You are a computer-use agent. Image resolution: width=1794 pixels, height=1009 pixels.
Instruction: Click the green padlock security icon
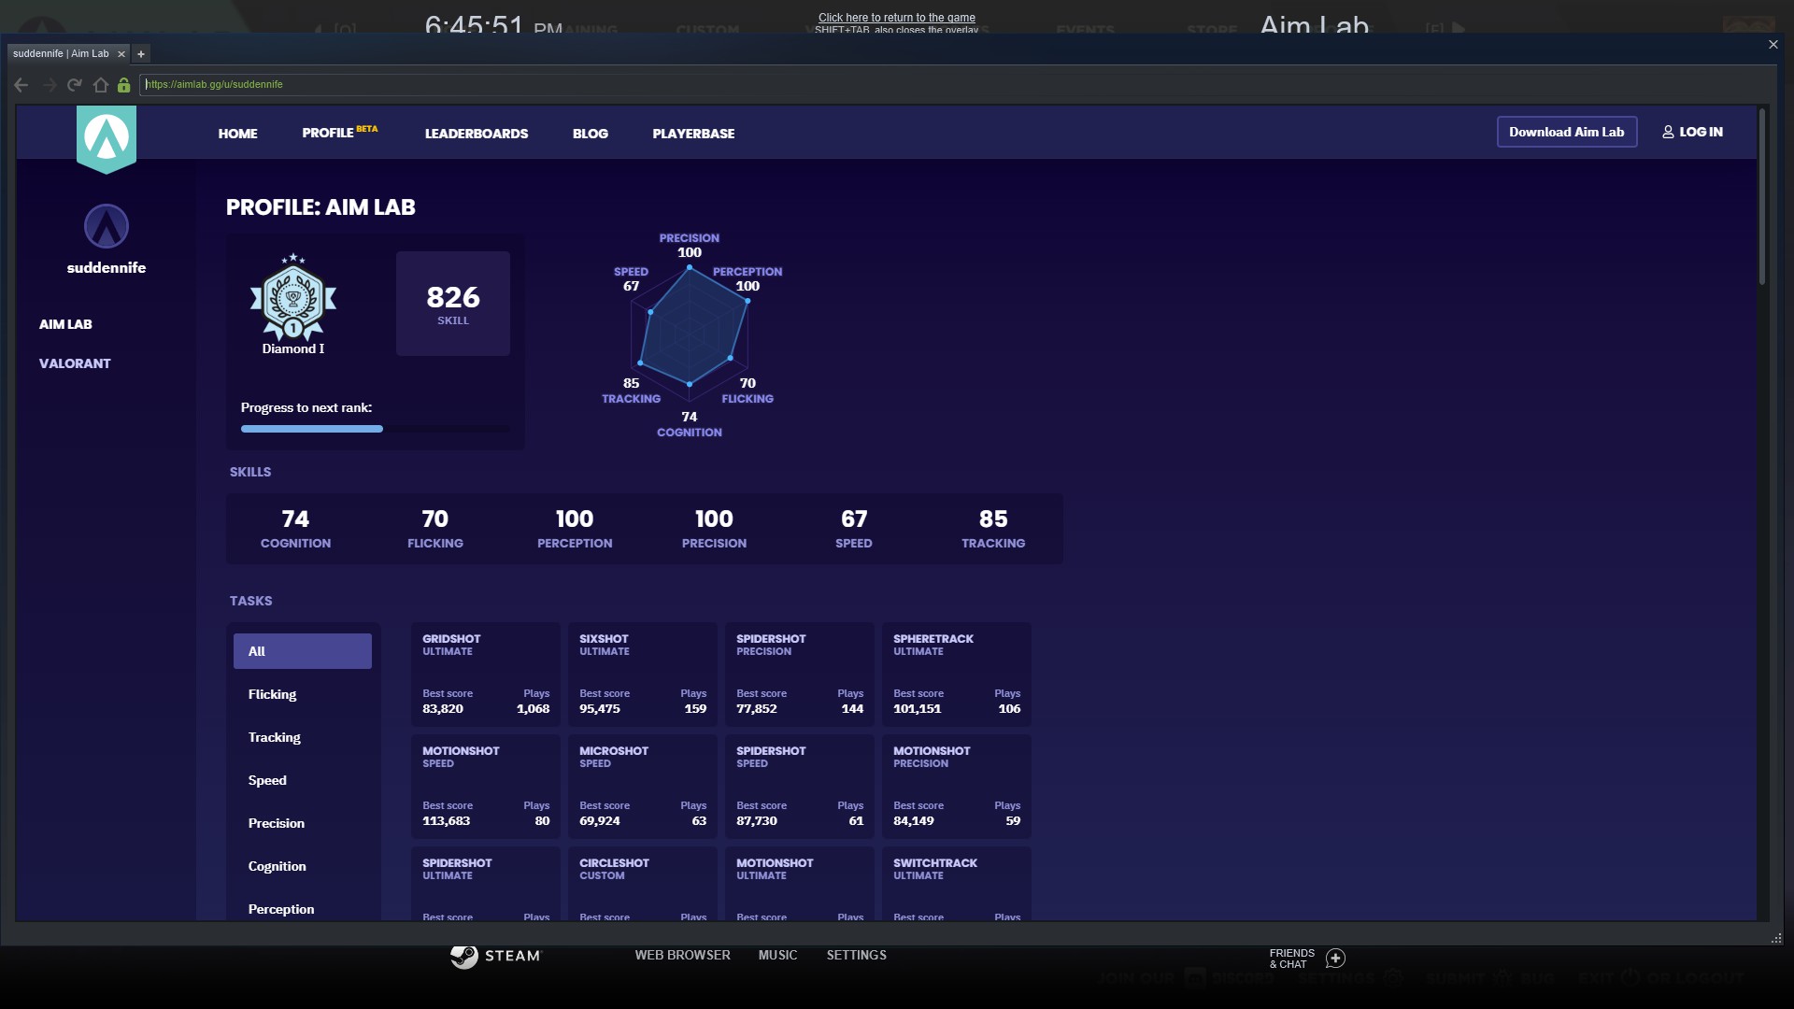123,85
